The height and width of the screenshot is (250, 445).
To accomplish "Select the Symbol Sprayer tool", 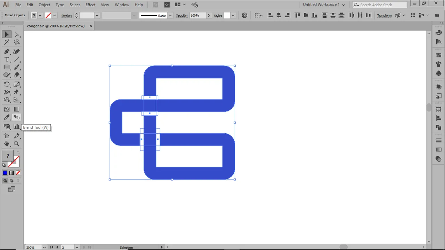I will coord(7,127).
